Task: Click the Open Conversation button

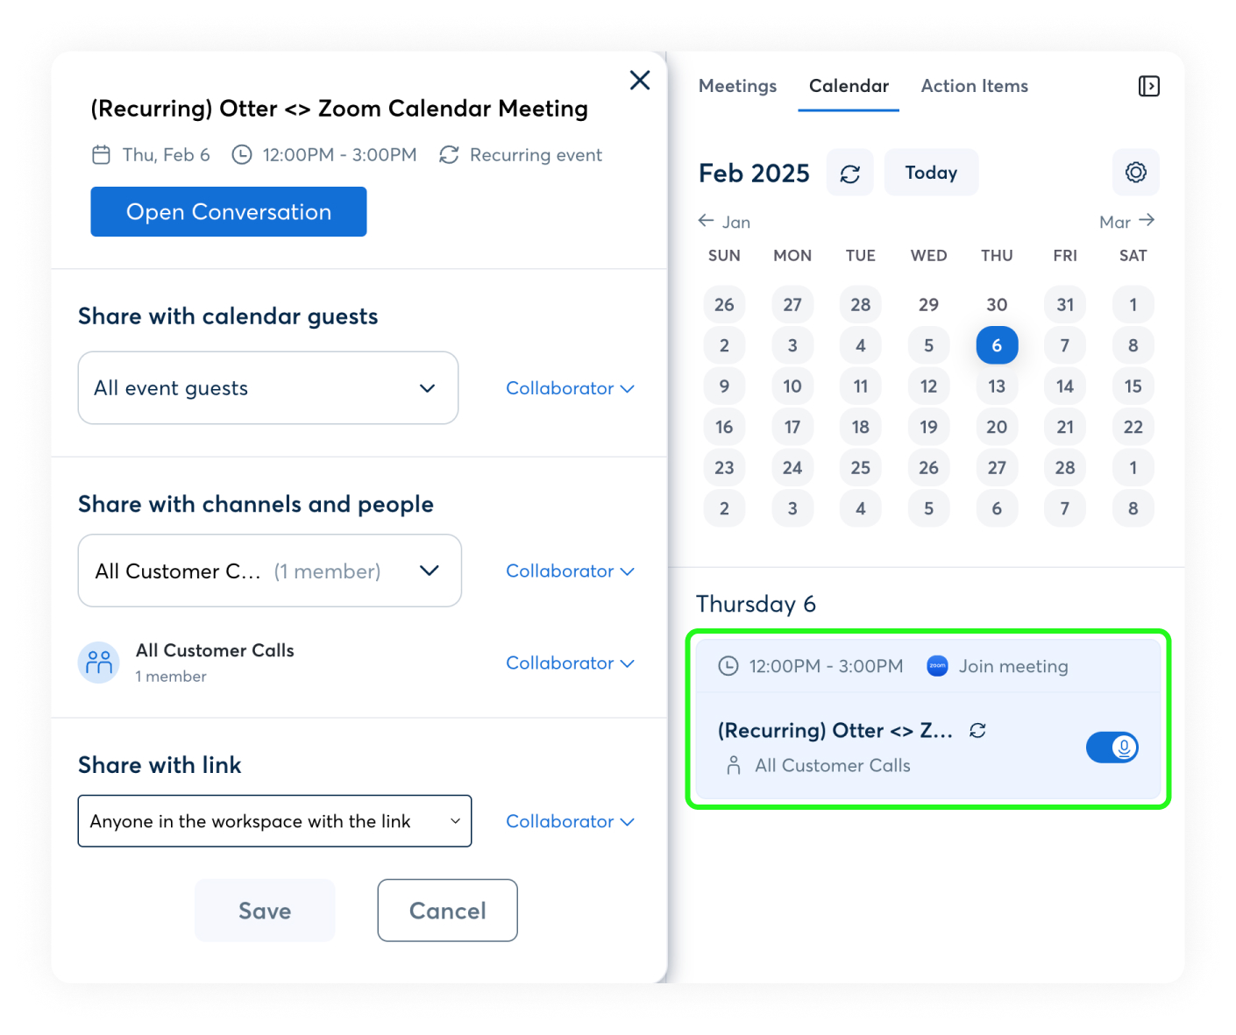Action: [x=229, y=212]
